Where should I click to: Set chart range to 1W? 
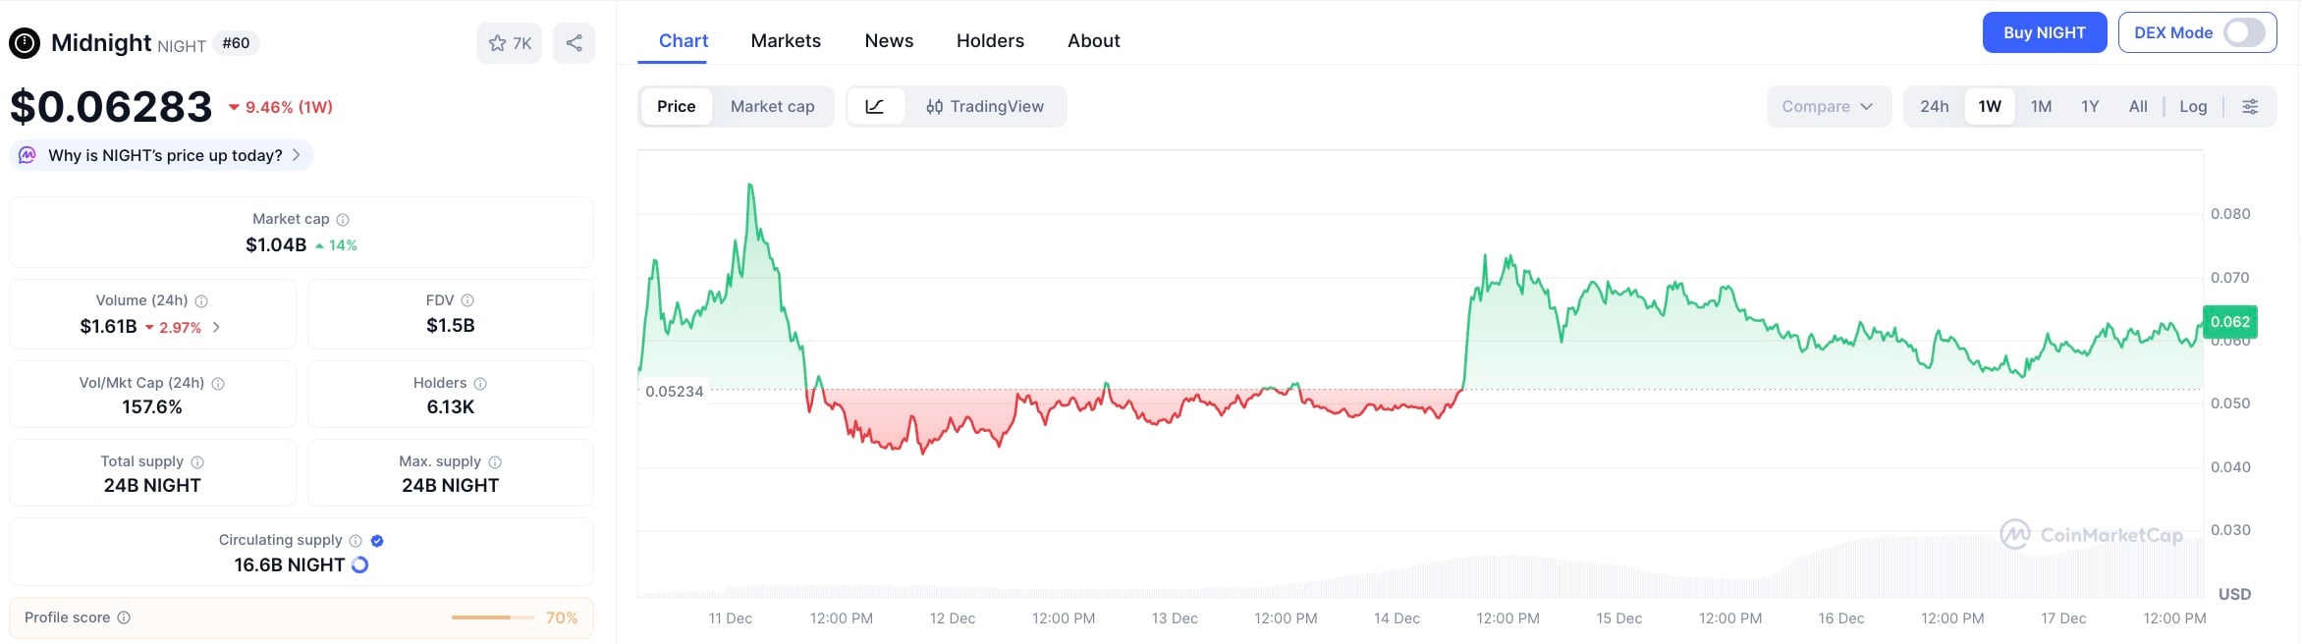coord(1990,106)
